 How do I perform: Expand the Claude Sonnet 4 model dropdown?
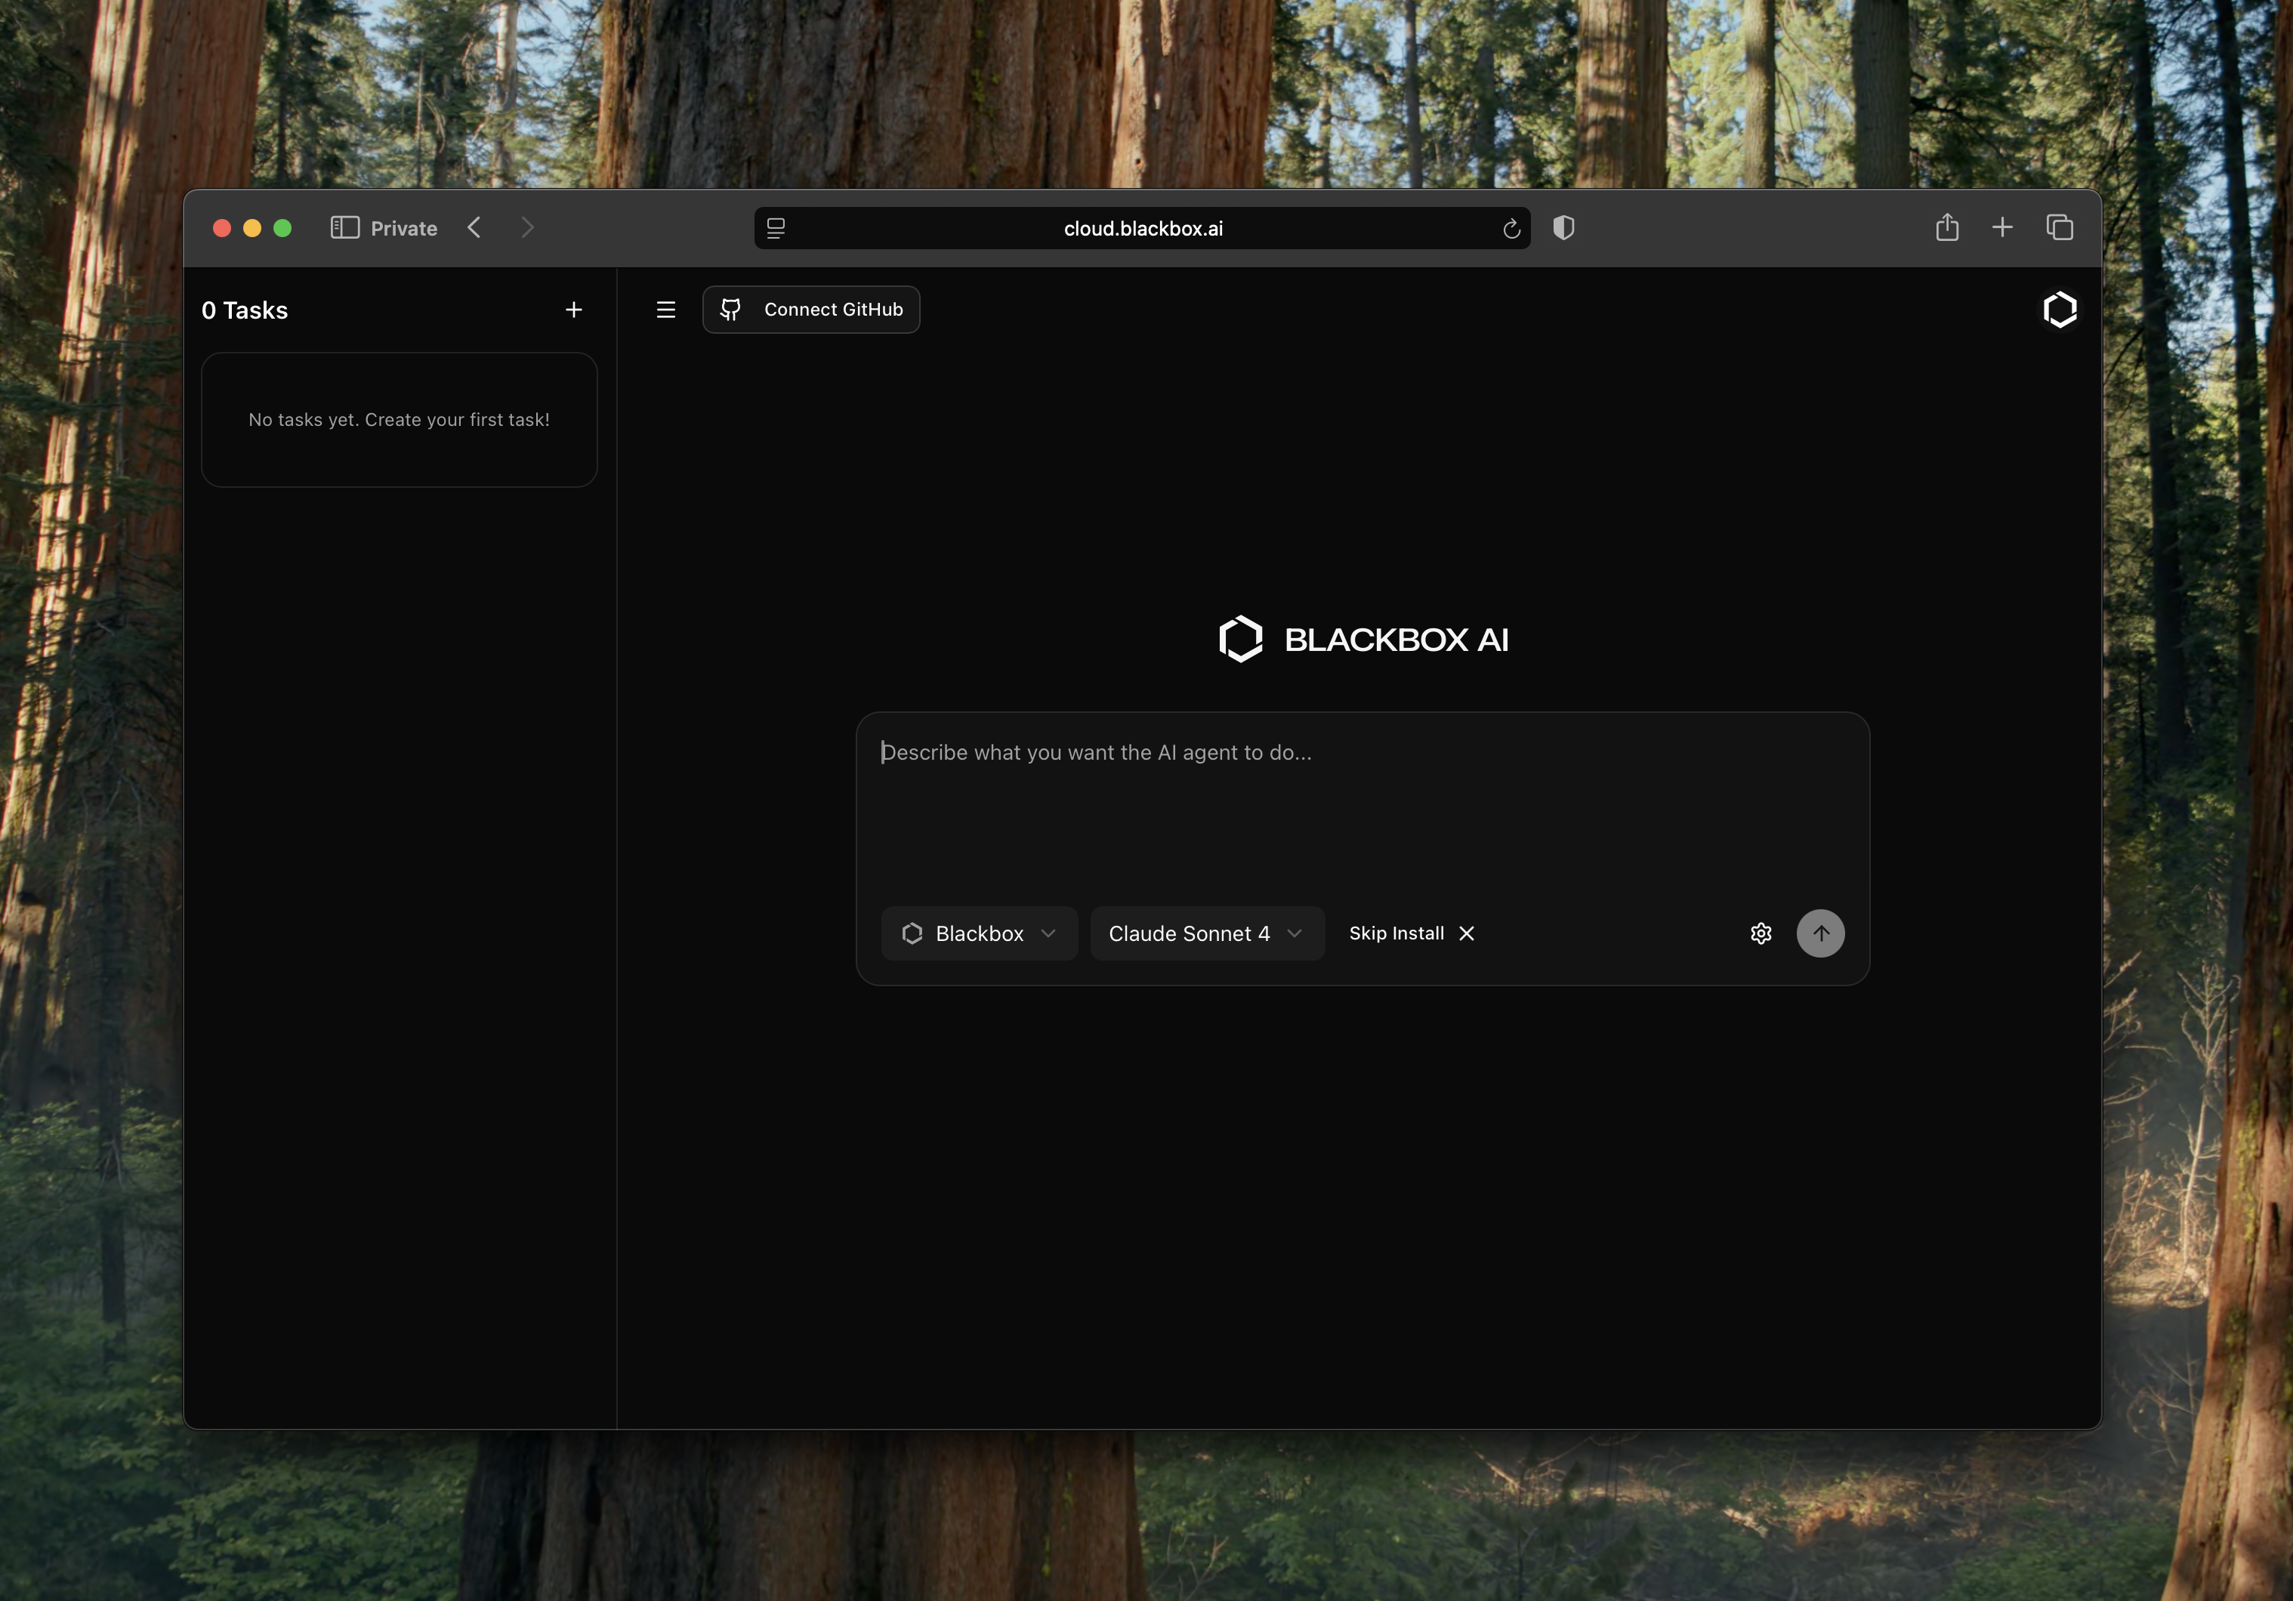(1206, 933)
